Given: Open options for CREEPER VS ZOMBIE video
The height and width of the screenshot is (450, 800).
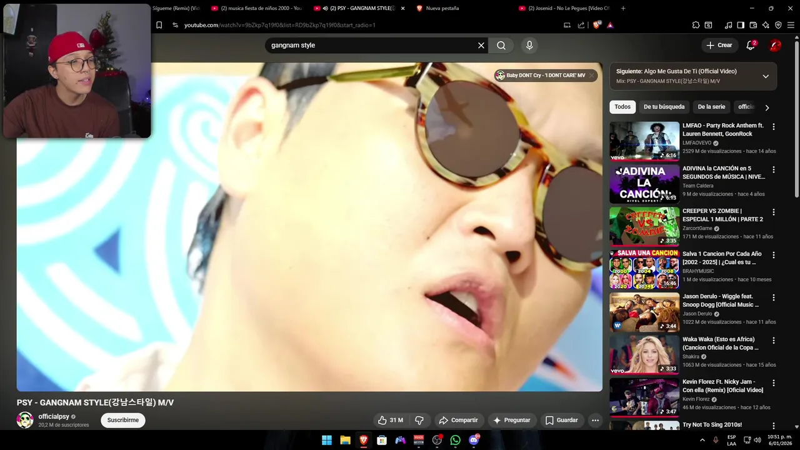Looking at the screenshot, I should [774, 212].
